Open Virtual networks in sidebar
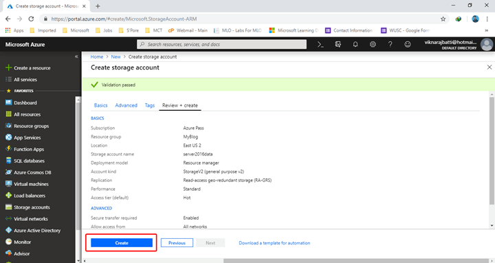Viewport: 495px width, 263px height. tap(27, 219)
